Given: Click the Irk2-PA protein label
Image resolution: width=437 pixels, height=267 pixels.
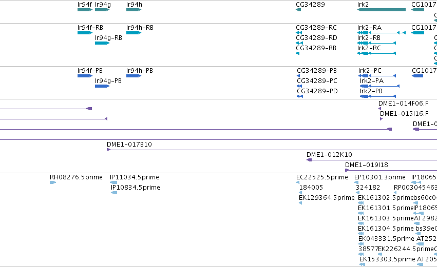Looking at the screenshot, I should pyautogui.click(x=372, y=81).
